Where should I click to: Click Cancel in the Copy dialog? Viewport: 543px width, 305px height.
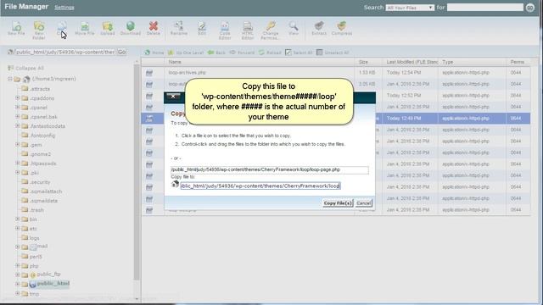(364, 203)
